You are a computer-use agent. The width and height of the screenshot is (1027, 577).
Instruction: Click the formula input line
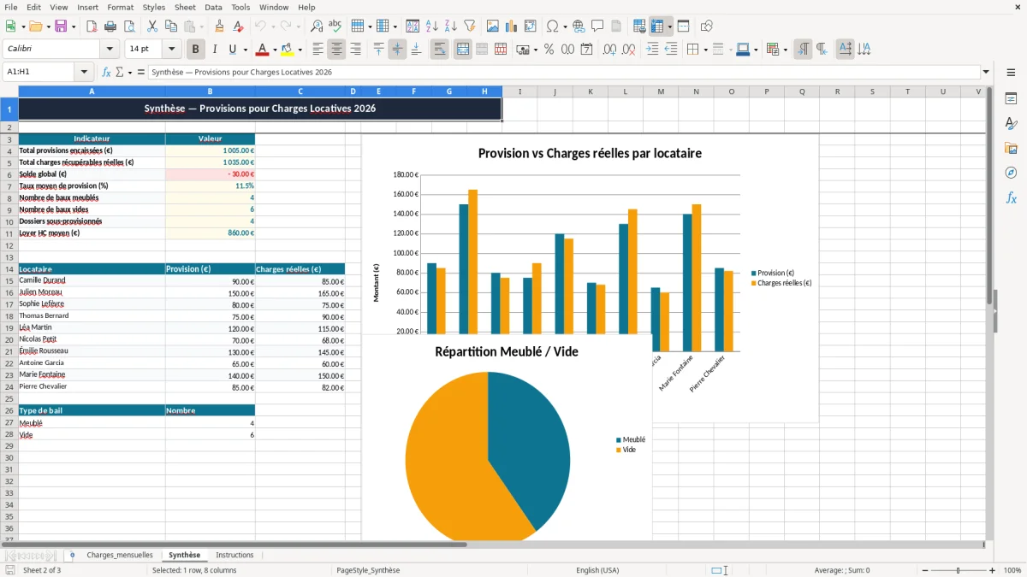pos(563,72)
